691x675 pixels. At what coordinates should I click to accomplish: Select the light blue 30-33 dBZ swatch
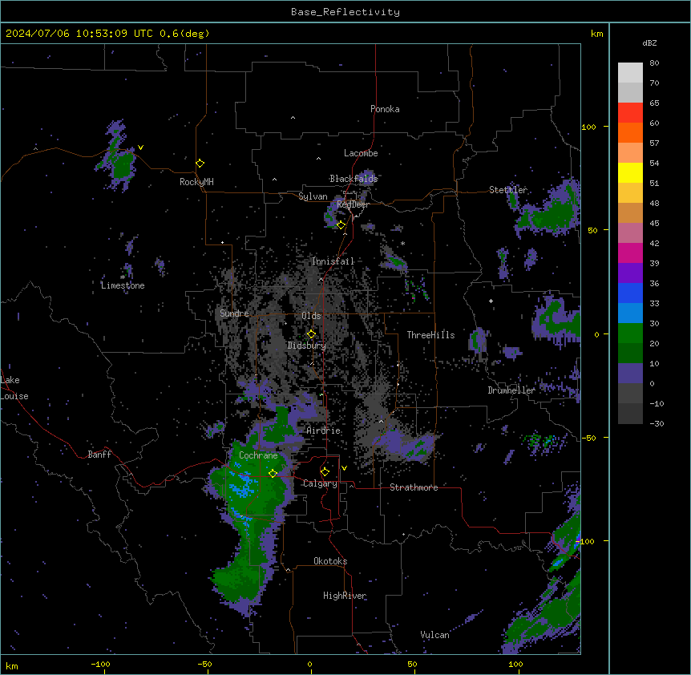pyautogui.click(x=630, y=313)
